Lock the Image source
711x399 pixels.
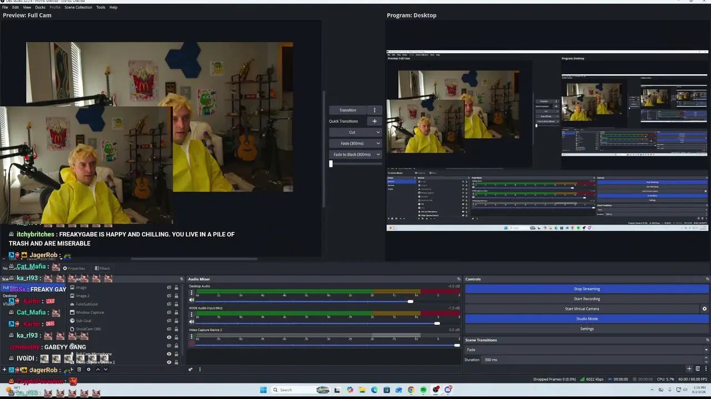[x=177, y=288]
